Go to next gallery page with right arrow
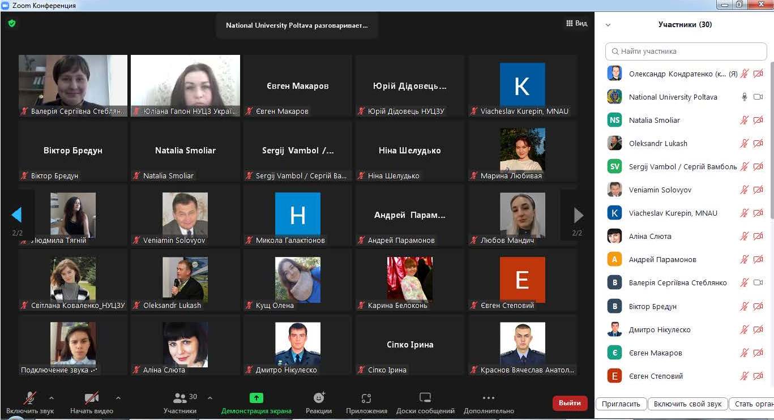Screen dimensions: 774x420 [578, 215]
